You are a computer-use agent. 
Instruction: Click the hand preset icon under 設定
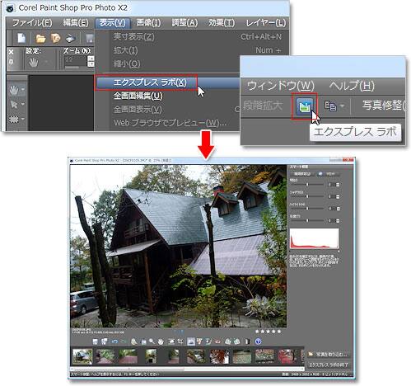click(x=34, y=63)
